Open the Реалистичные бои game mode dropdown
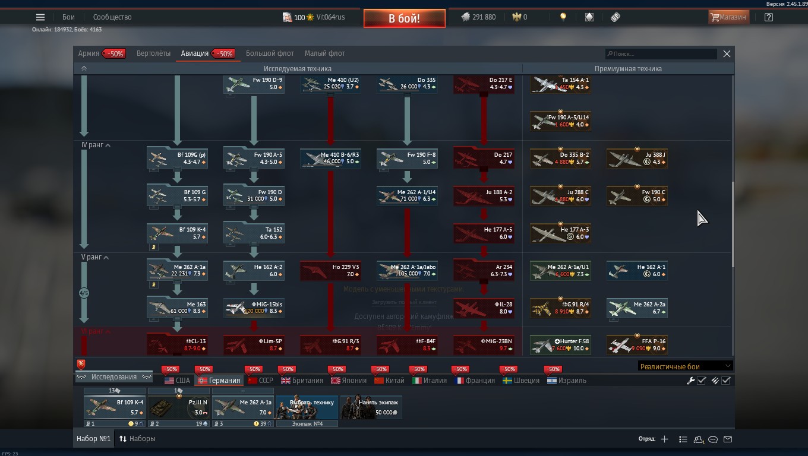This screenshot has height=456, width=808. 685,366
